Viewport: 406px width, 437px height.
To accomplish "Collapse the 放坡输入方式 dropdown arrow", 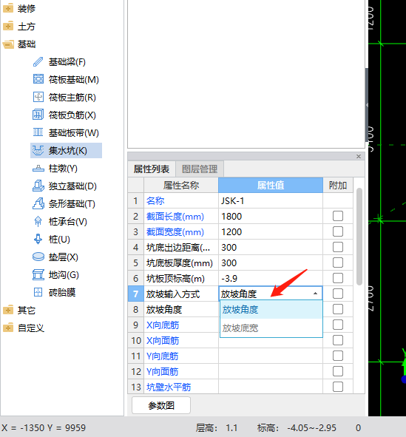I will [x=315, y=294].
